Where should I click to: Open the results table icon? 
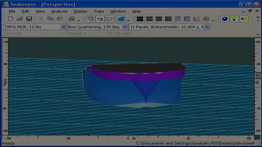click(x=178, y=19)
